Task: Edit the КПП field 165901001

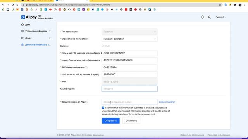Action: pyautogui.click(x=129, y=75)
